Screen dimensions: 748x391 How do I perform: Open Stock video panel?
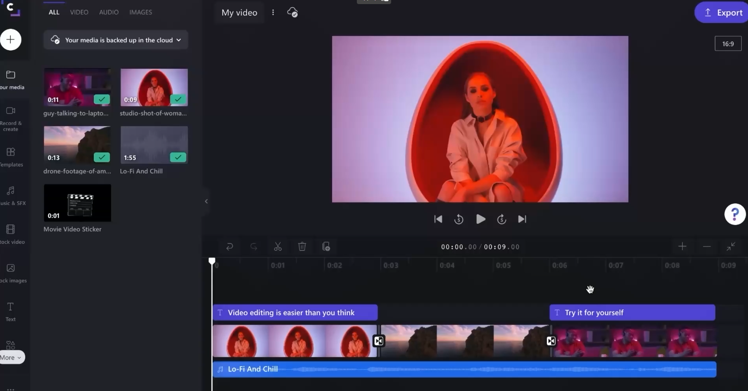(x=11, y=234)
